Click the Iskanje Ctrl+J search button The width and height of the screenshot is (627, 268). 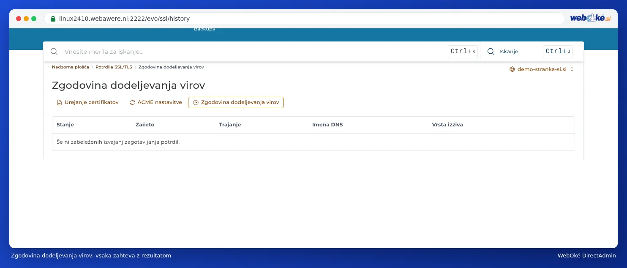pos(532,52)
